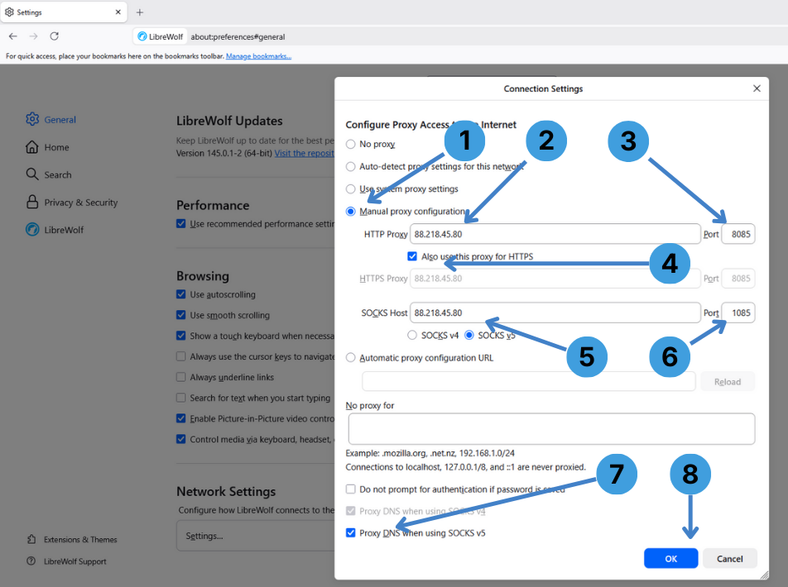
Task: Click the browser forward arrow
Action: (33, 36)
